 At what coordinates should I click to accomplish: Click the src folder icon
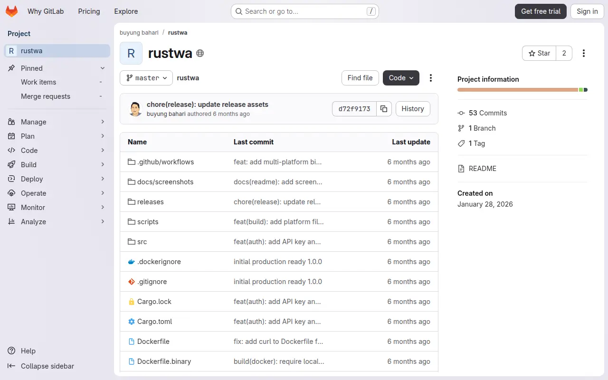coord(132,242)
